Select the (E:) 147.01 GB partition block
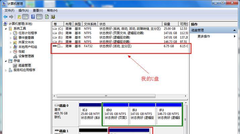The image size is (240, 134). click(x=142, y=114)
